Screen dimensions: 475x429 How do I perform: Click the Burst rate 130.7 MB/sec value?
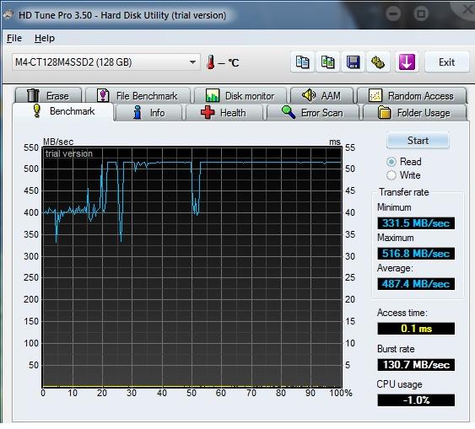[x=416, y=365]
